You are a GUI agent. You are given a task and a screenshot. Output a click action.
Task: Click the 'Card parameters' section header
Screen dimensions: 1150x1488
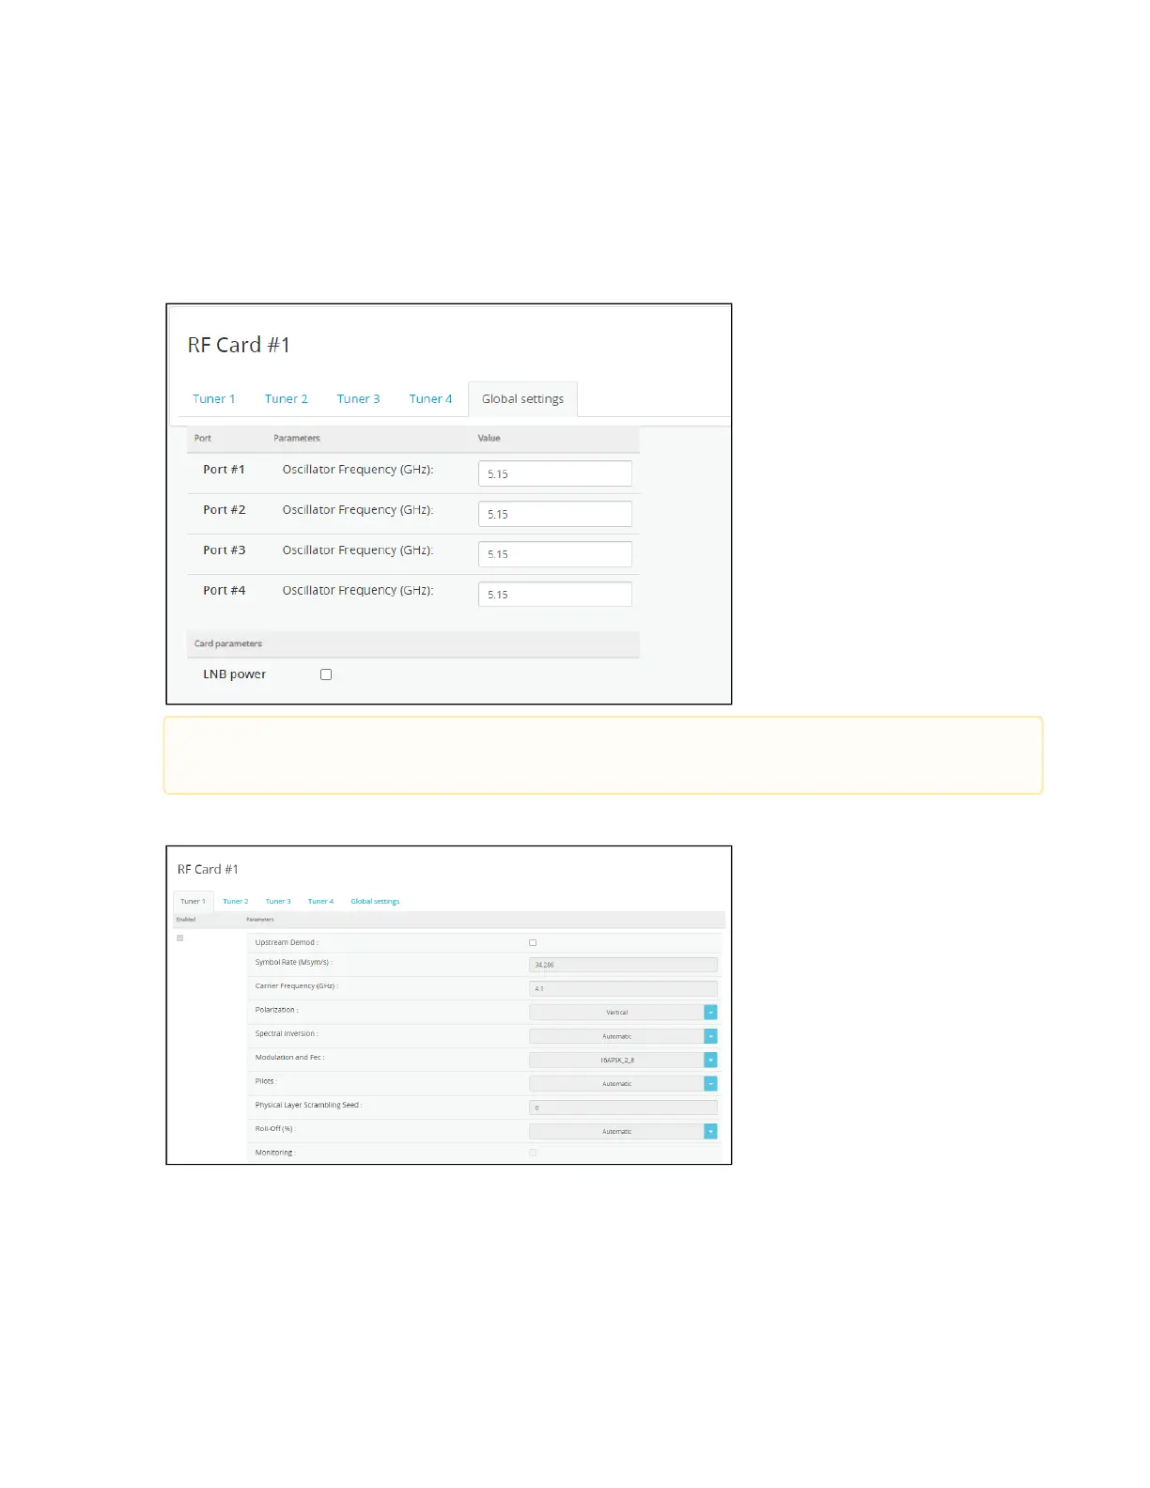(228, 643)
